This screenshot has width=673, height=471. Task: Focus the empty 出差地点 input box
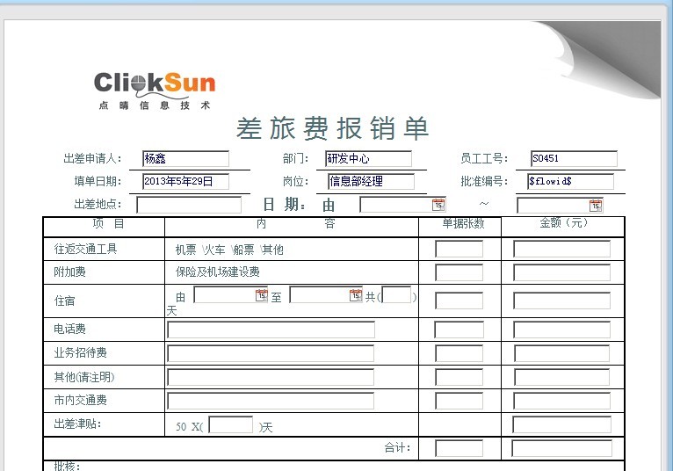[189, 205]
